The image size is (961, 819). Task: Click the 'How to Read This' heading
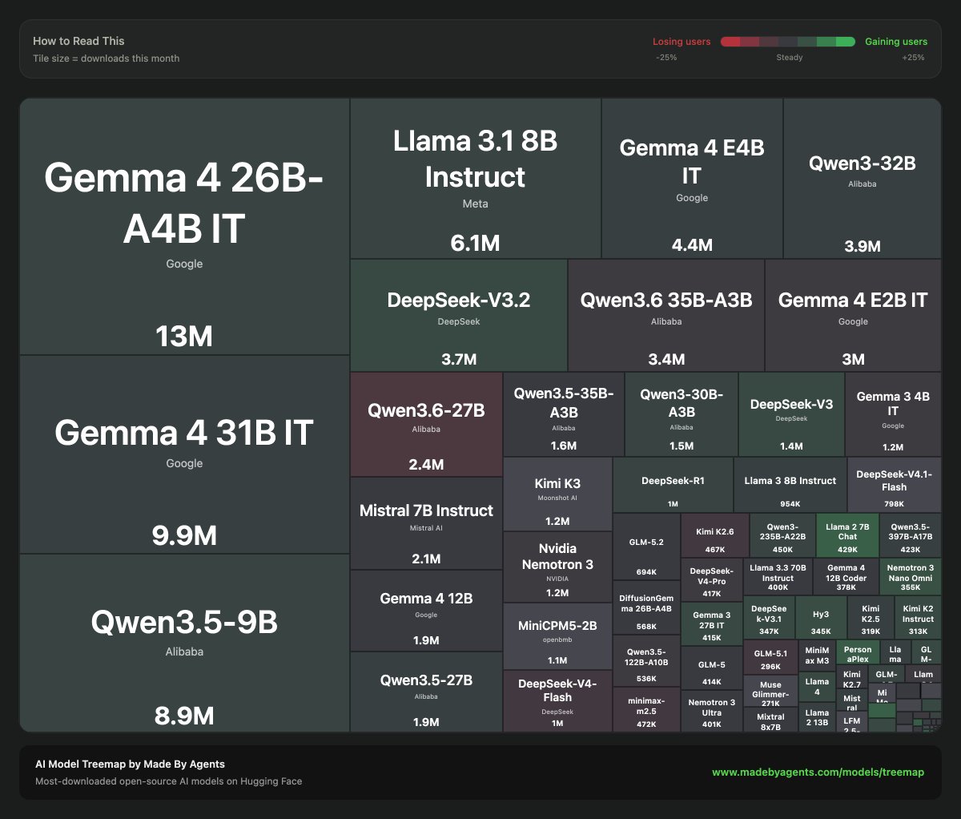coord(78,41)
